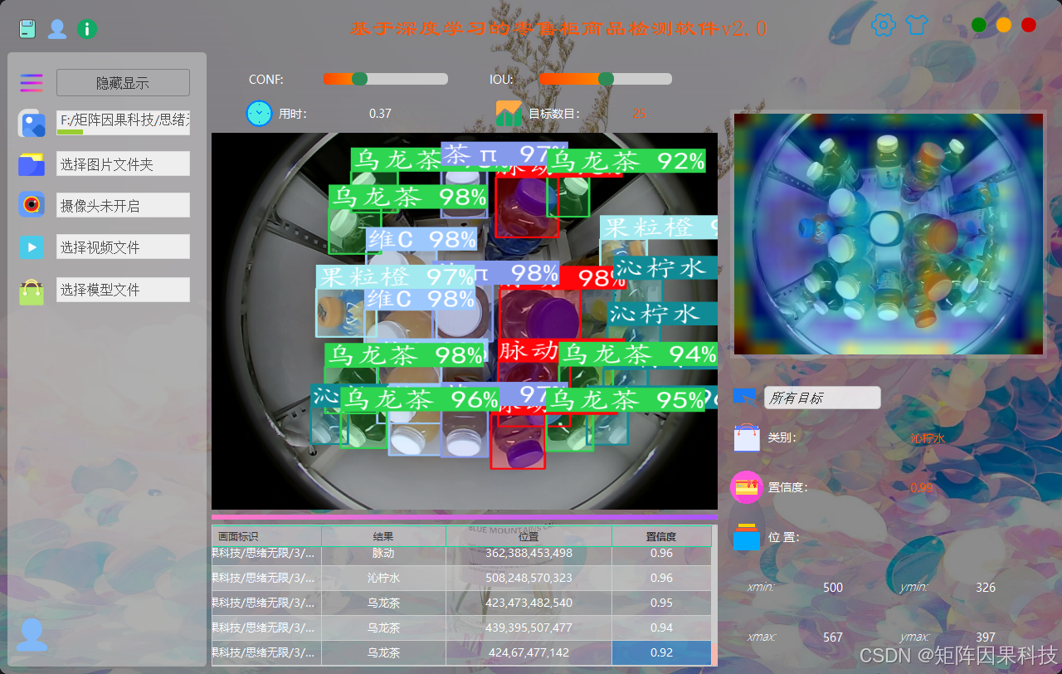Toggle the sidebar hamburger menu icon
Image resolution: width=1062 pixels, height=674 pixels.
pos(32,82)
